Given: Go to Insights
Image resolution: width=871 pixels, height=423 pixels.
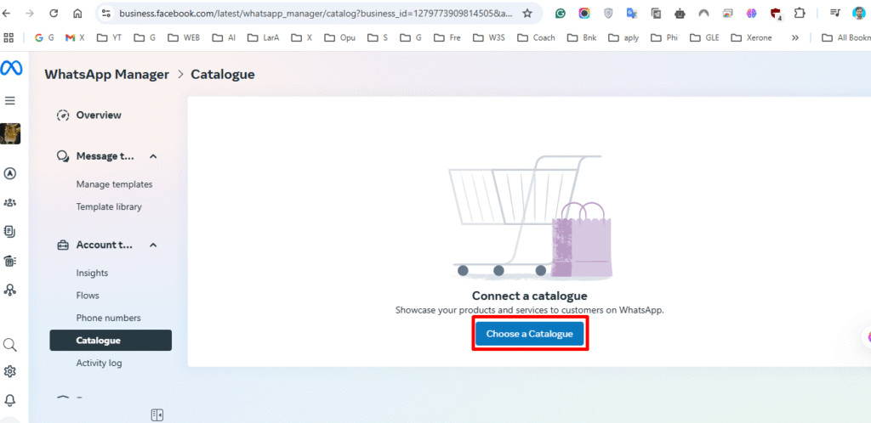Looking at the screenshot, I should pos(92,274).
